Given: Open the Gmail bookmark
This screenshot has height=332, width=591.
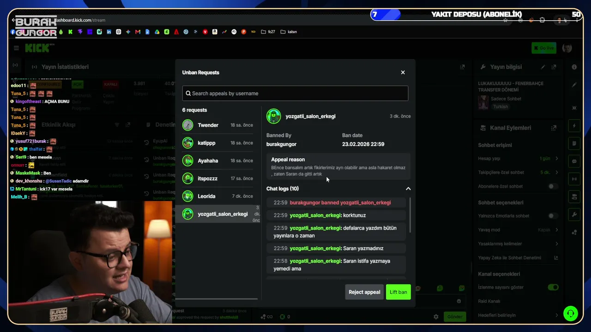Looking at the screenshot, I should (138, 32).
